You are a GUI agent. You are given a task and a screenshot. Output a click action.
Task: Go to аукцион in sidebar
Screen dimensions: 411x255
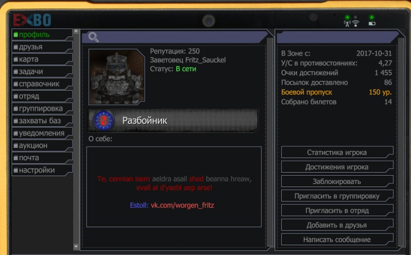[42, 145]
